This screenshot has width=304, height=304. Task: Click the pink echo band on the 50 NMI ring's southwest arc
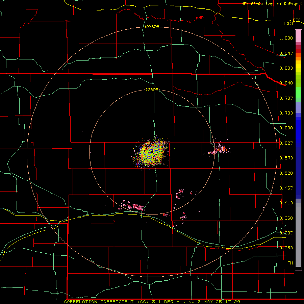click(132, 206)
